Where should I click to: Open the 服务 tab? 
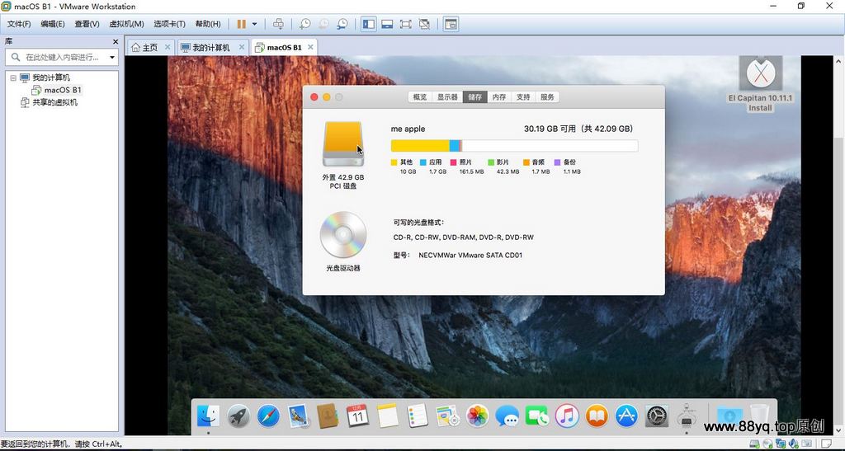click(548, 96)
